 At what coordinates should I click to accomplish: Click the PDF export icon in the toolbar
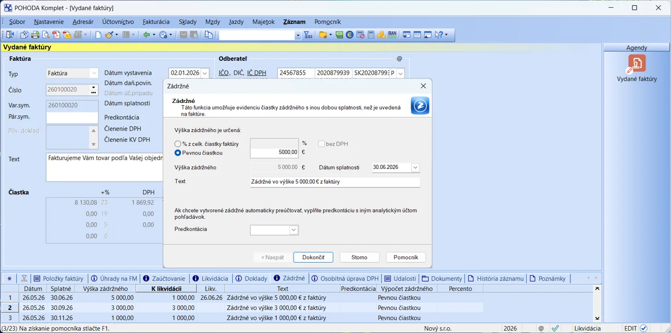coord(57,35)
